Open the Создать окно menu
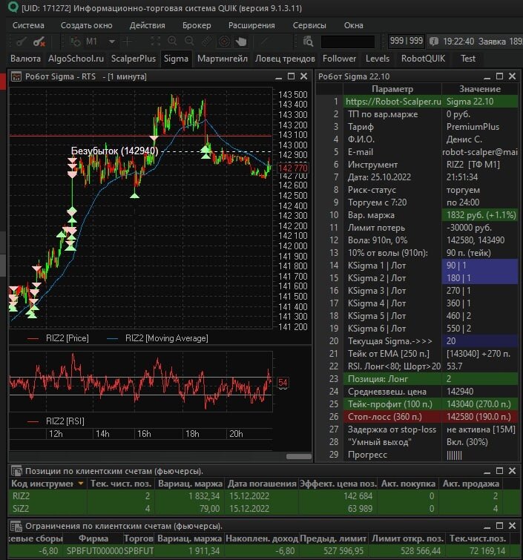The image size is (523, 560). click(87, 25)
